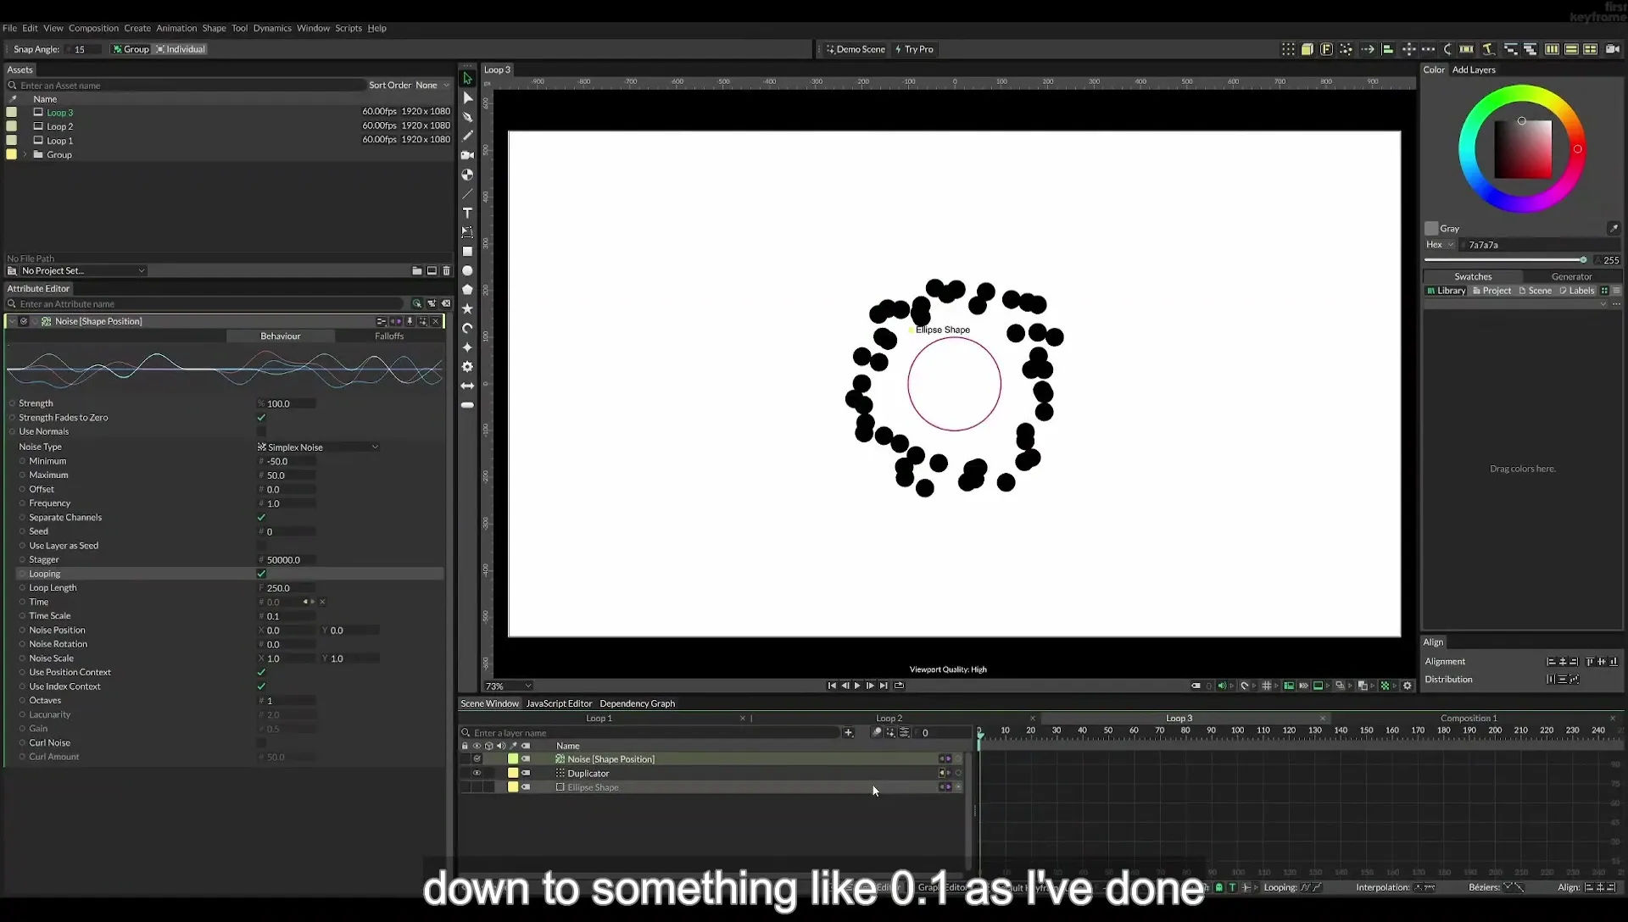Viewport: 1628px width, 922px height.
Task: Jump to the first frame
Action: point(832,686)
